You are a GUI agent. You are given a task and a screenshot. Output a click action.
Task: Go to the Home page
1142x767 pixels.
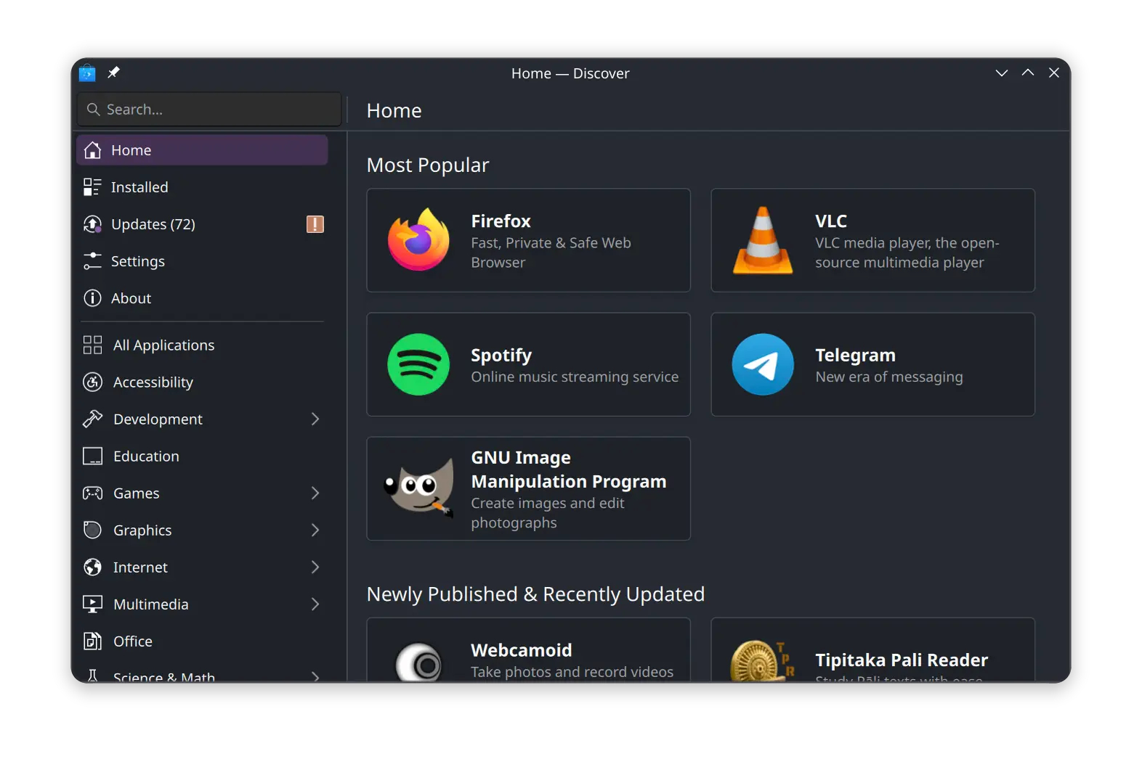tap(202, 150)
